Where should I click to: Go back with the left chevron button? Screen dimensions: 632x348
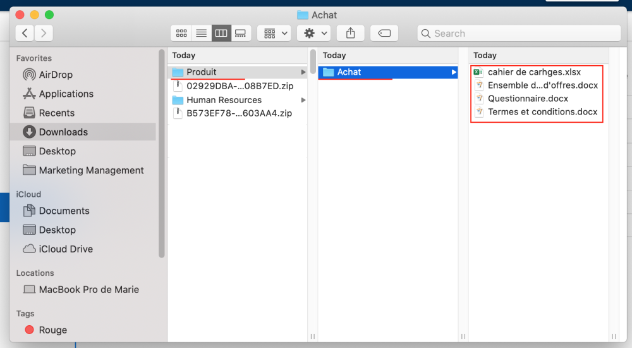(25, 33)
